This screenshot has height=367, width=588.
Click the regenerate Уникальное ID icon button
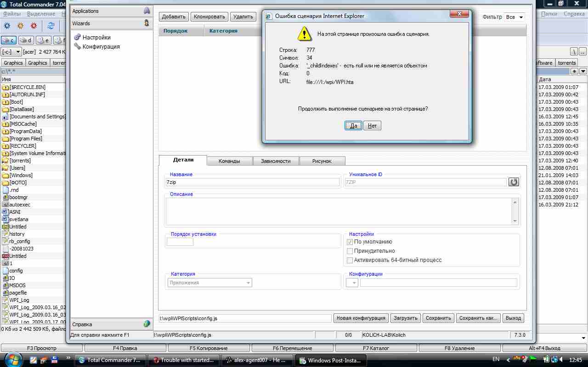pyautogui.click(x=514, y=182)
